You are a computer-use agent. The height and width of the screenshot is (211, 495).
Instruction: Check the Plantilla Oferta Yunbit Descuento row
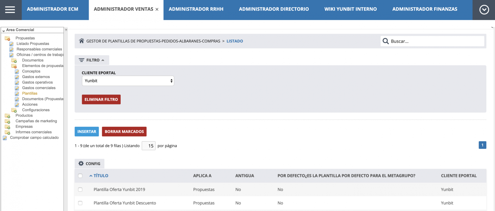click(x=80, y=203)
